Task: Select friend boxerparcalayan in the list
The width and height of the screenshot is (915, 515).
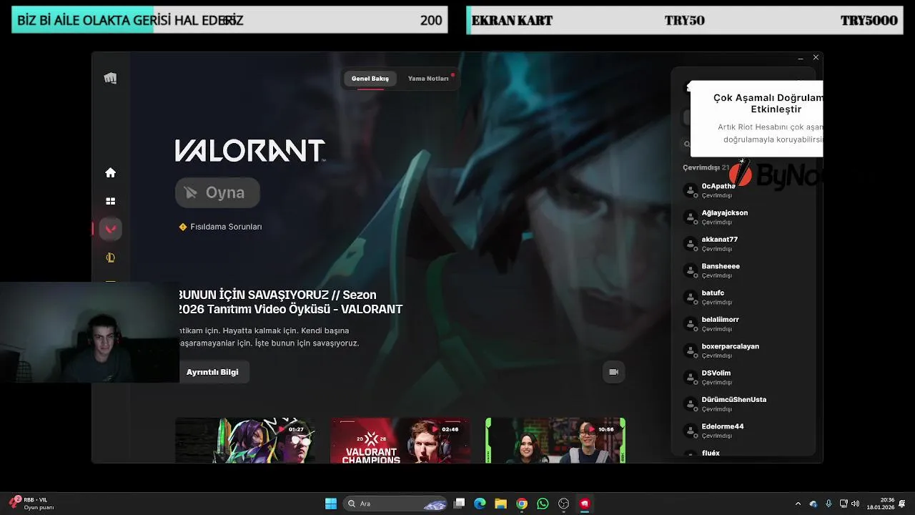Action: (x=743, y=350)
